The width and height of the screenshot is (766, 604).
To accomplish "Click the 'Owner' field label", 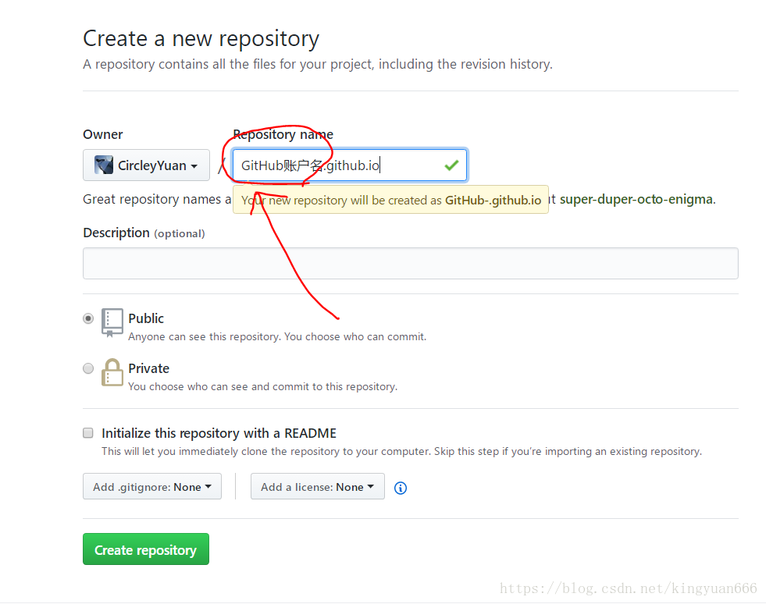I will (102, 134).
